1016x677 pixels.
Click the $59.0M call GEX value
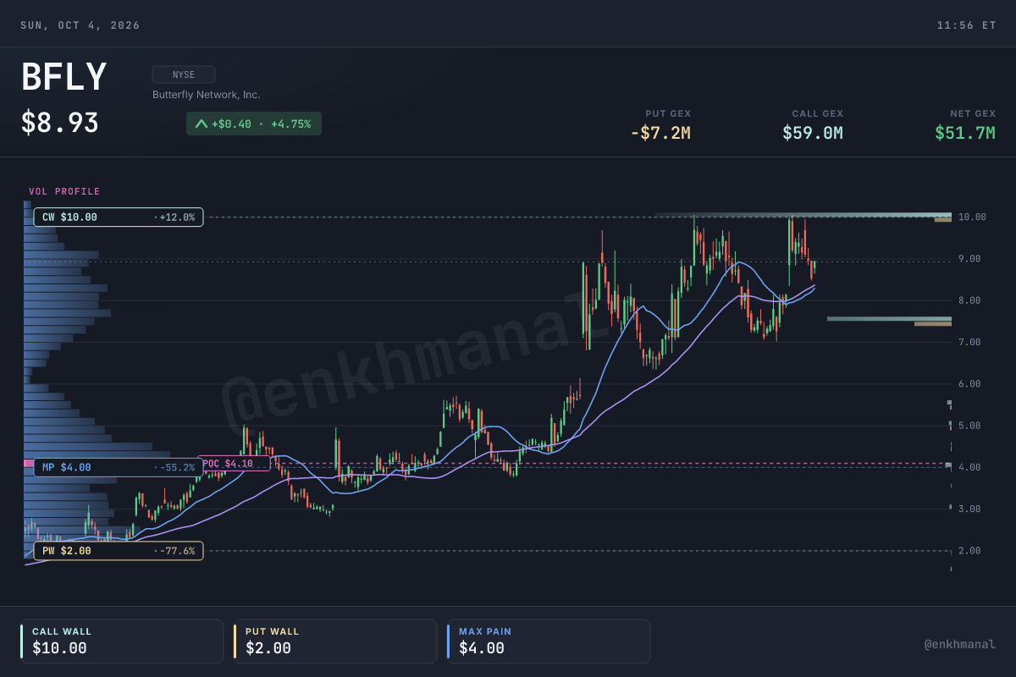click(x=813, y=133)
